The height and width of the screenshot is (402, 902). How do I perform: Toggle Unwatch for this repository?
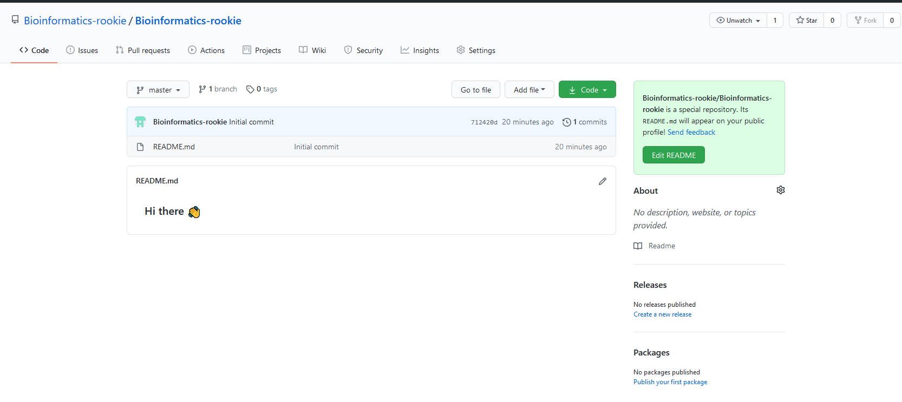pos(738,20)
